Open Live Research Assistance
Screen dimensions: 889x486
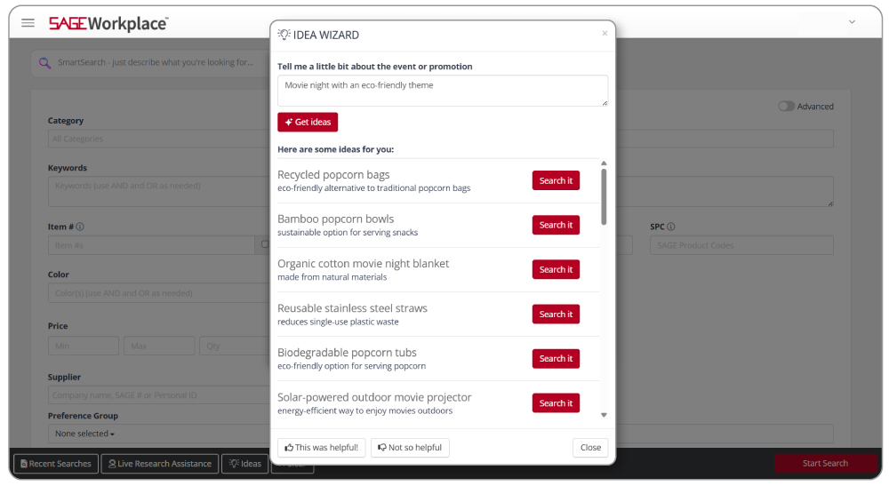[160, 464]
